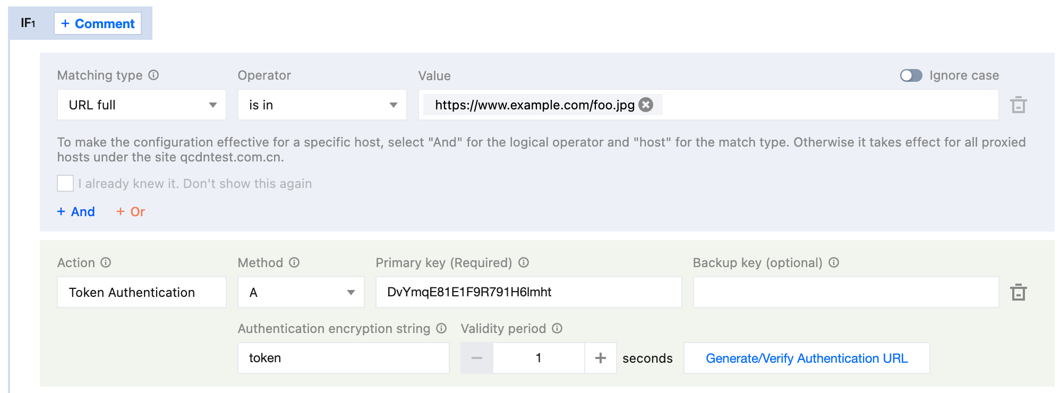Click the Backup key info icon
This screenshot has width=1060, height=393.
[x=834, y=262]
